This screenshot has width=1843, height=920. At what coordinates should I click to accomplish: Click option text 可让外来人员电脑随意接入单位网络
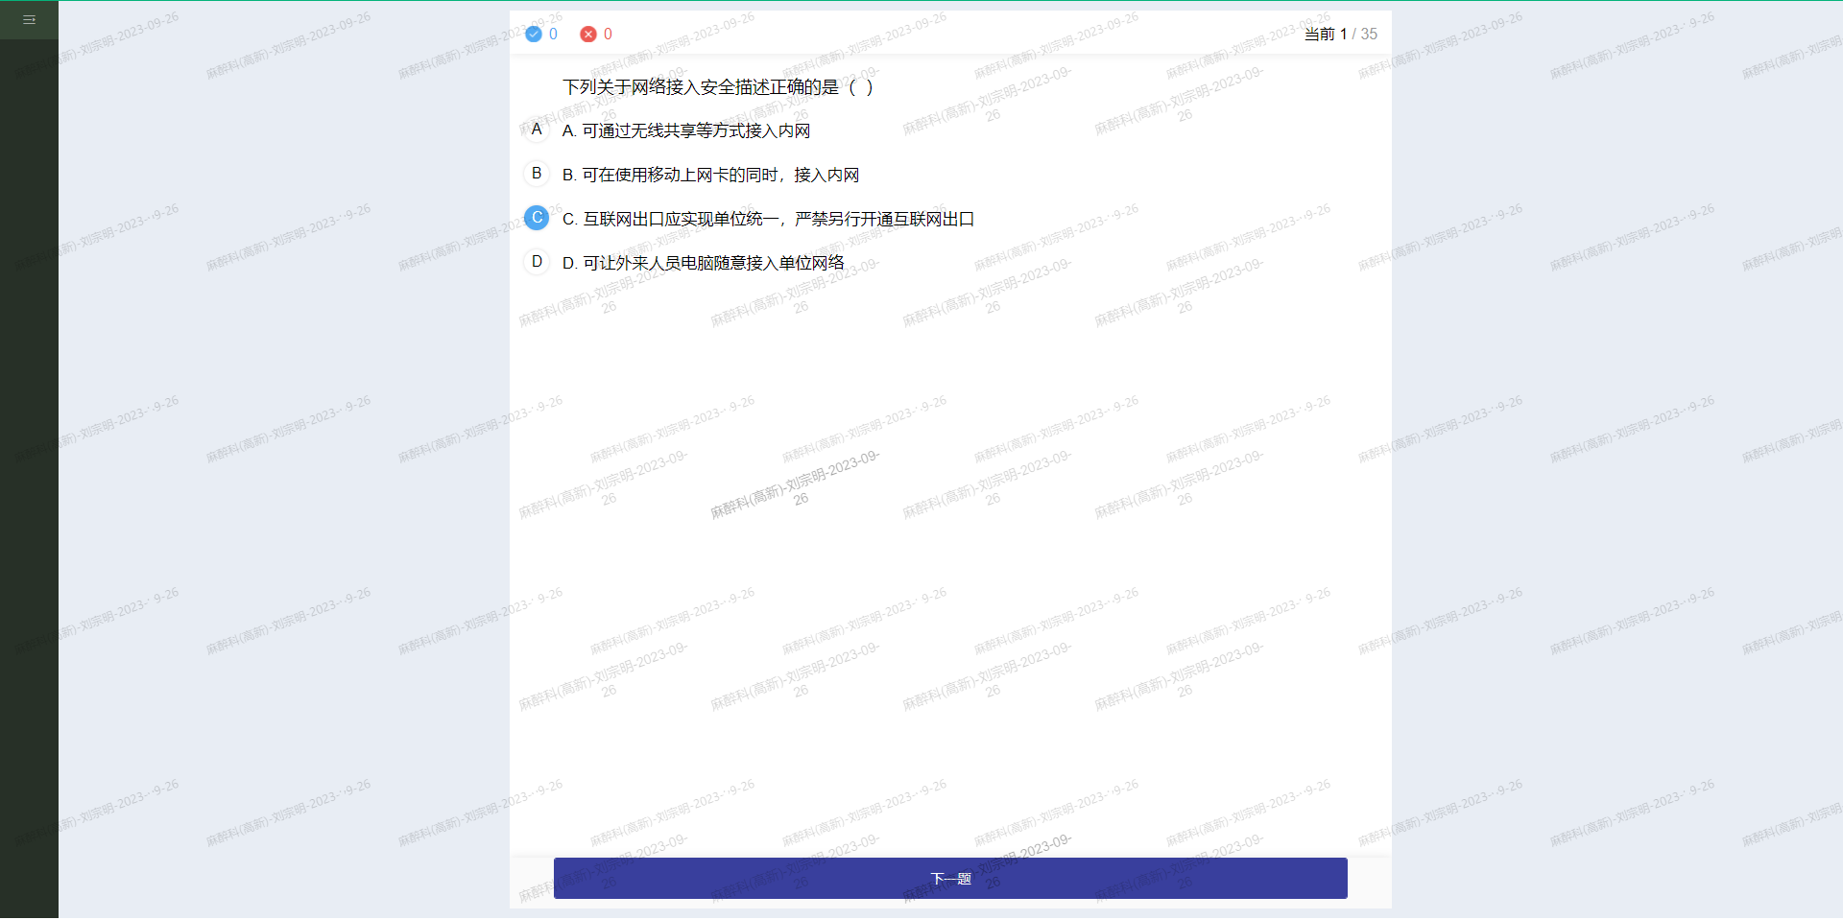pos(712,264)
